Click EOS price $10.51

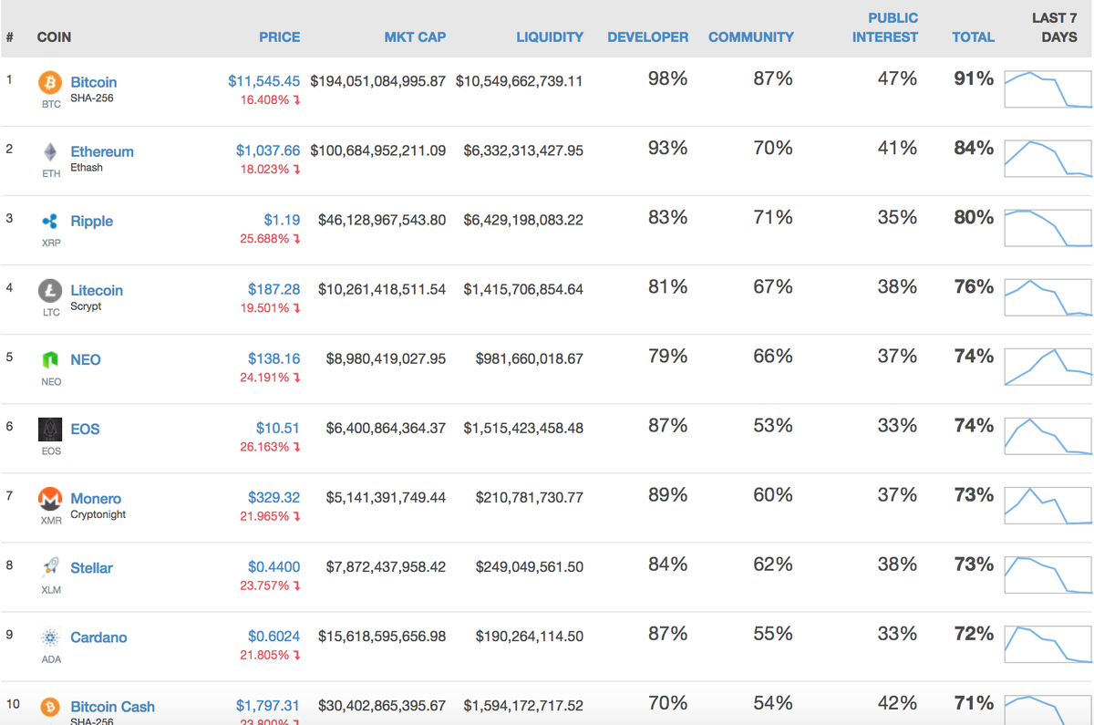(278, 428)
